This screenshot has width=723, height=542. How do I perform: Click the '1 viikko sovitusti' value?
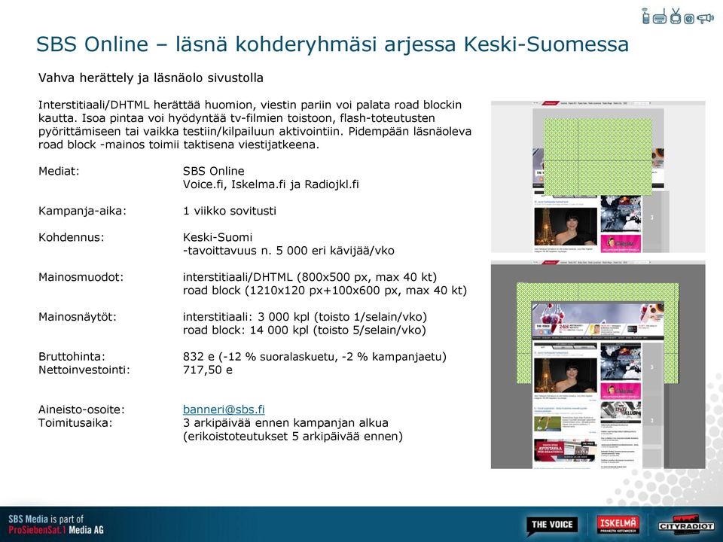pos(230,211)
